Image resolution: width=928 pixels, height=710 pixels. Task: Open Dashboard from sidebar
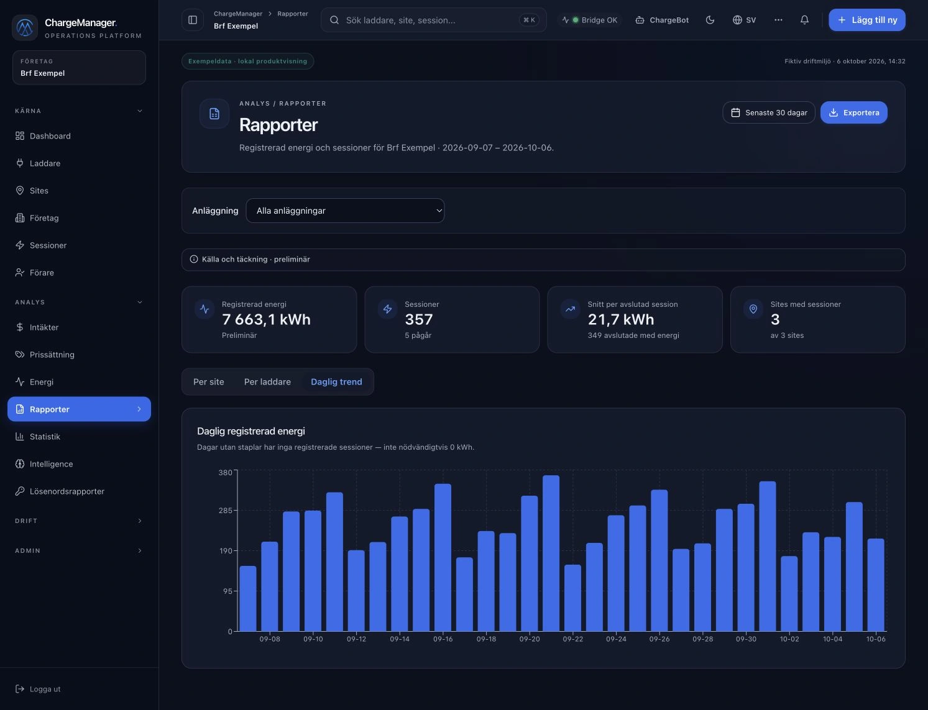tap(79, 136)
